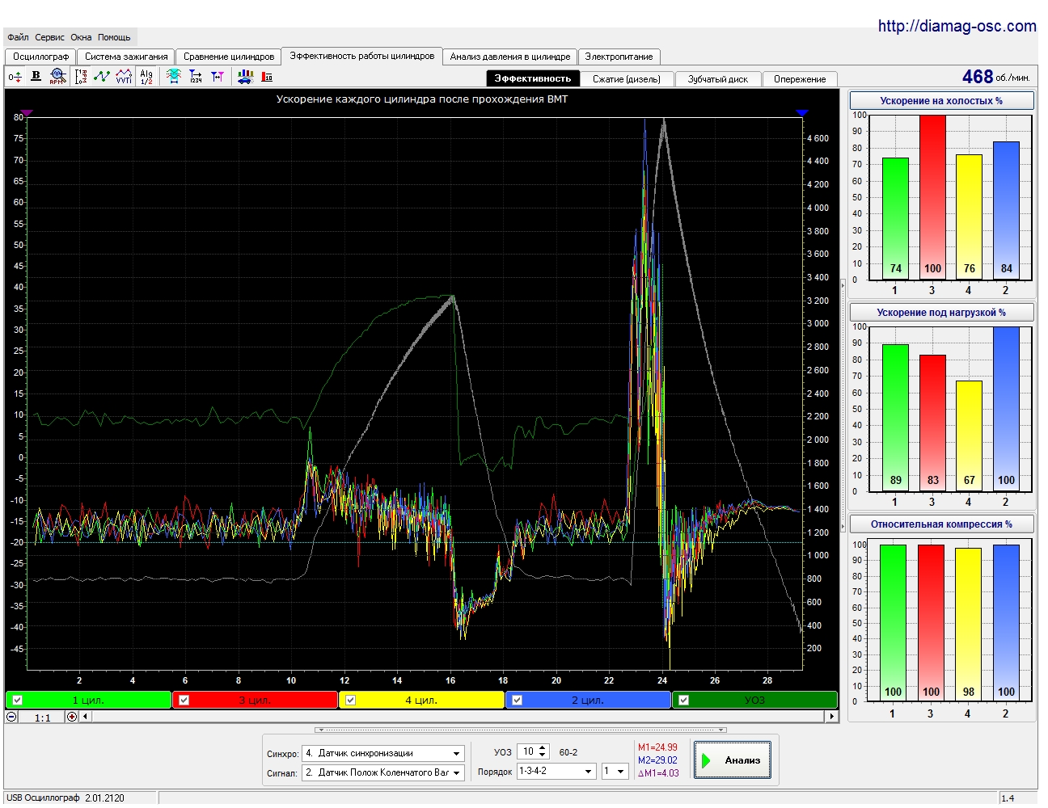The width and height of the screenshot is (1048, 808).
Task: Open the Помощь menu
Action: click(114, 37)
